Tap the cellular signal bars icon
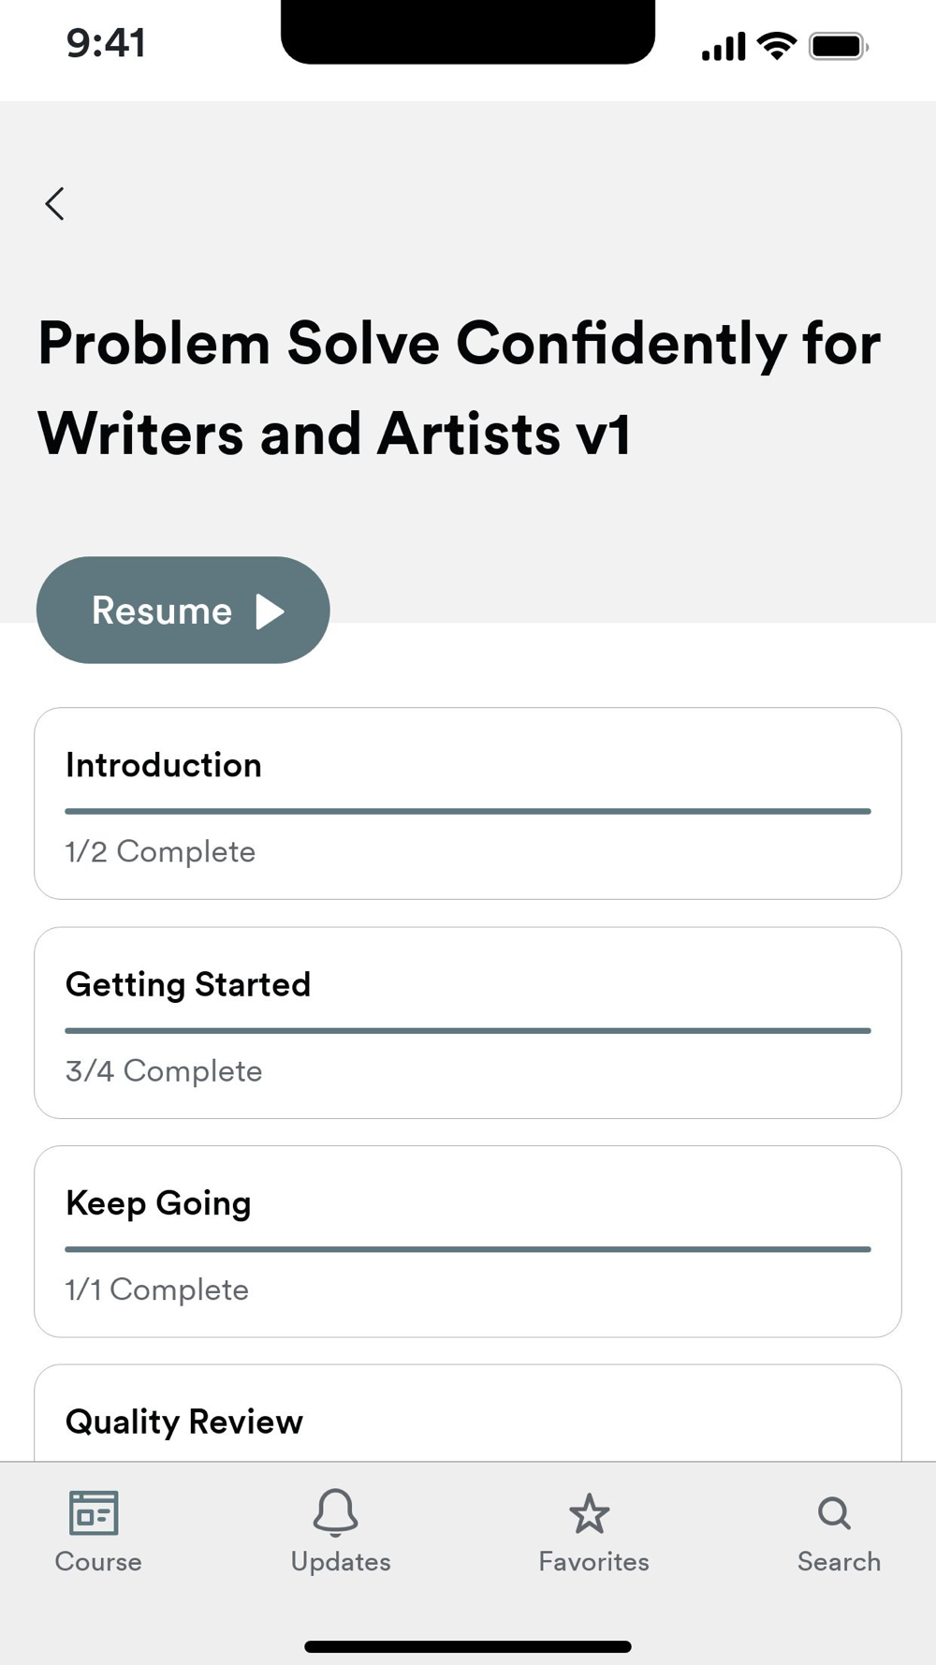The height and width of the screenshot is (1665, 936). [x=724, y=46]
